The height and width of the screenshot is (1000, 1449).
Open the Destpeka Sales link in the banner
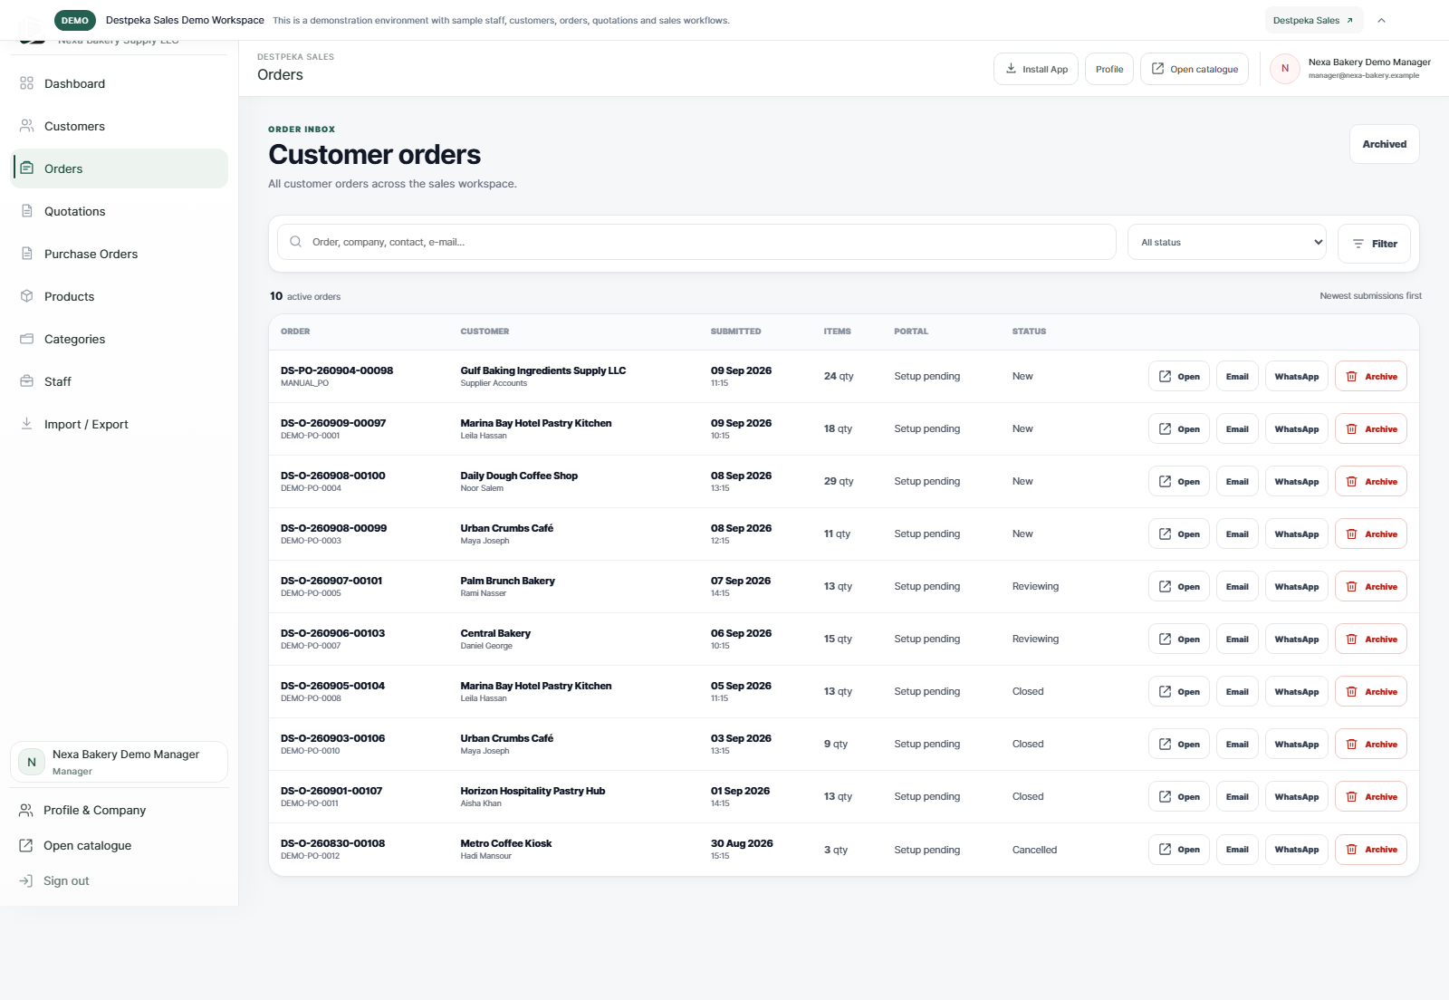pos(1312,20)
